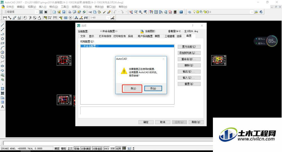Toggle 捕捉 snap mode in status bar
This screenshot has height=152, width=282.
57,149
